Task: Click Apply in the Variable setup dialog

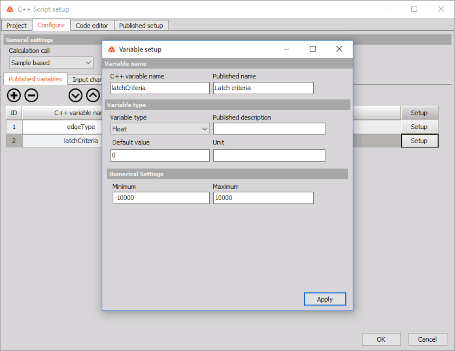Action: tap(325, 299)
